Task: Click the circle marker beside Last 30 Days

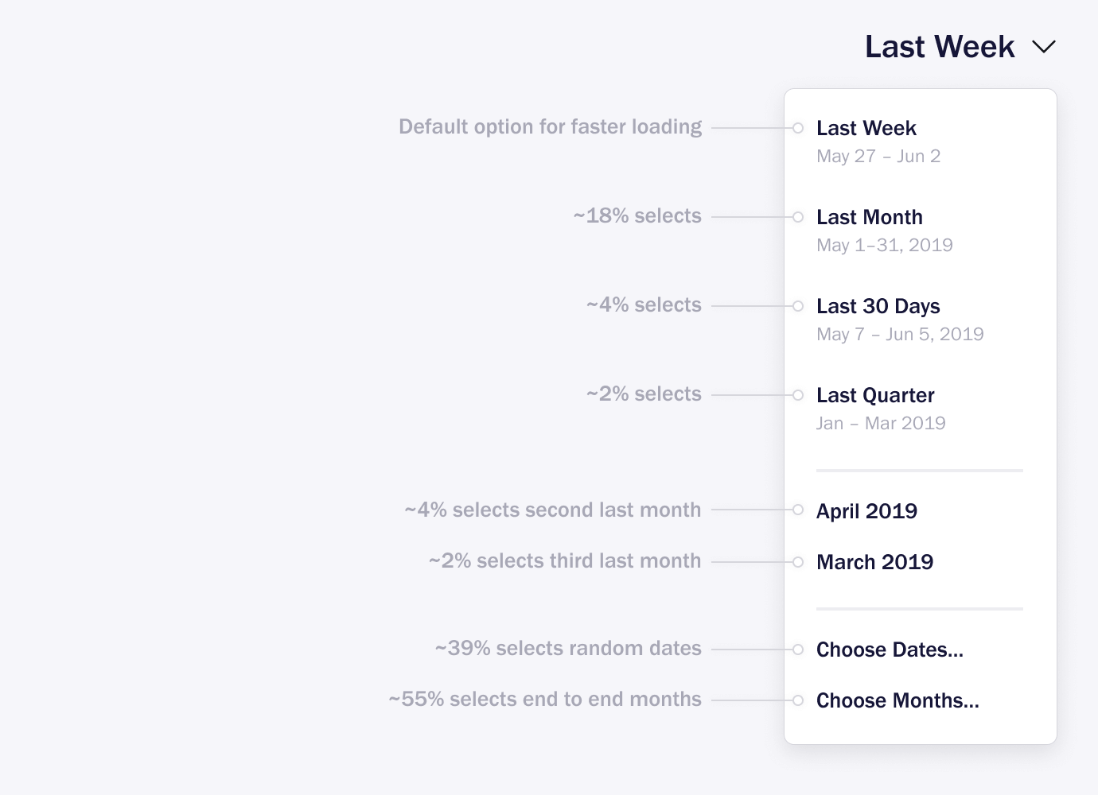Action: click(798, 306)
